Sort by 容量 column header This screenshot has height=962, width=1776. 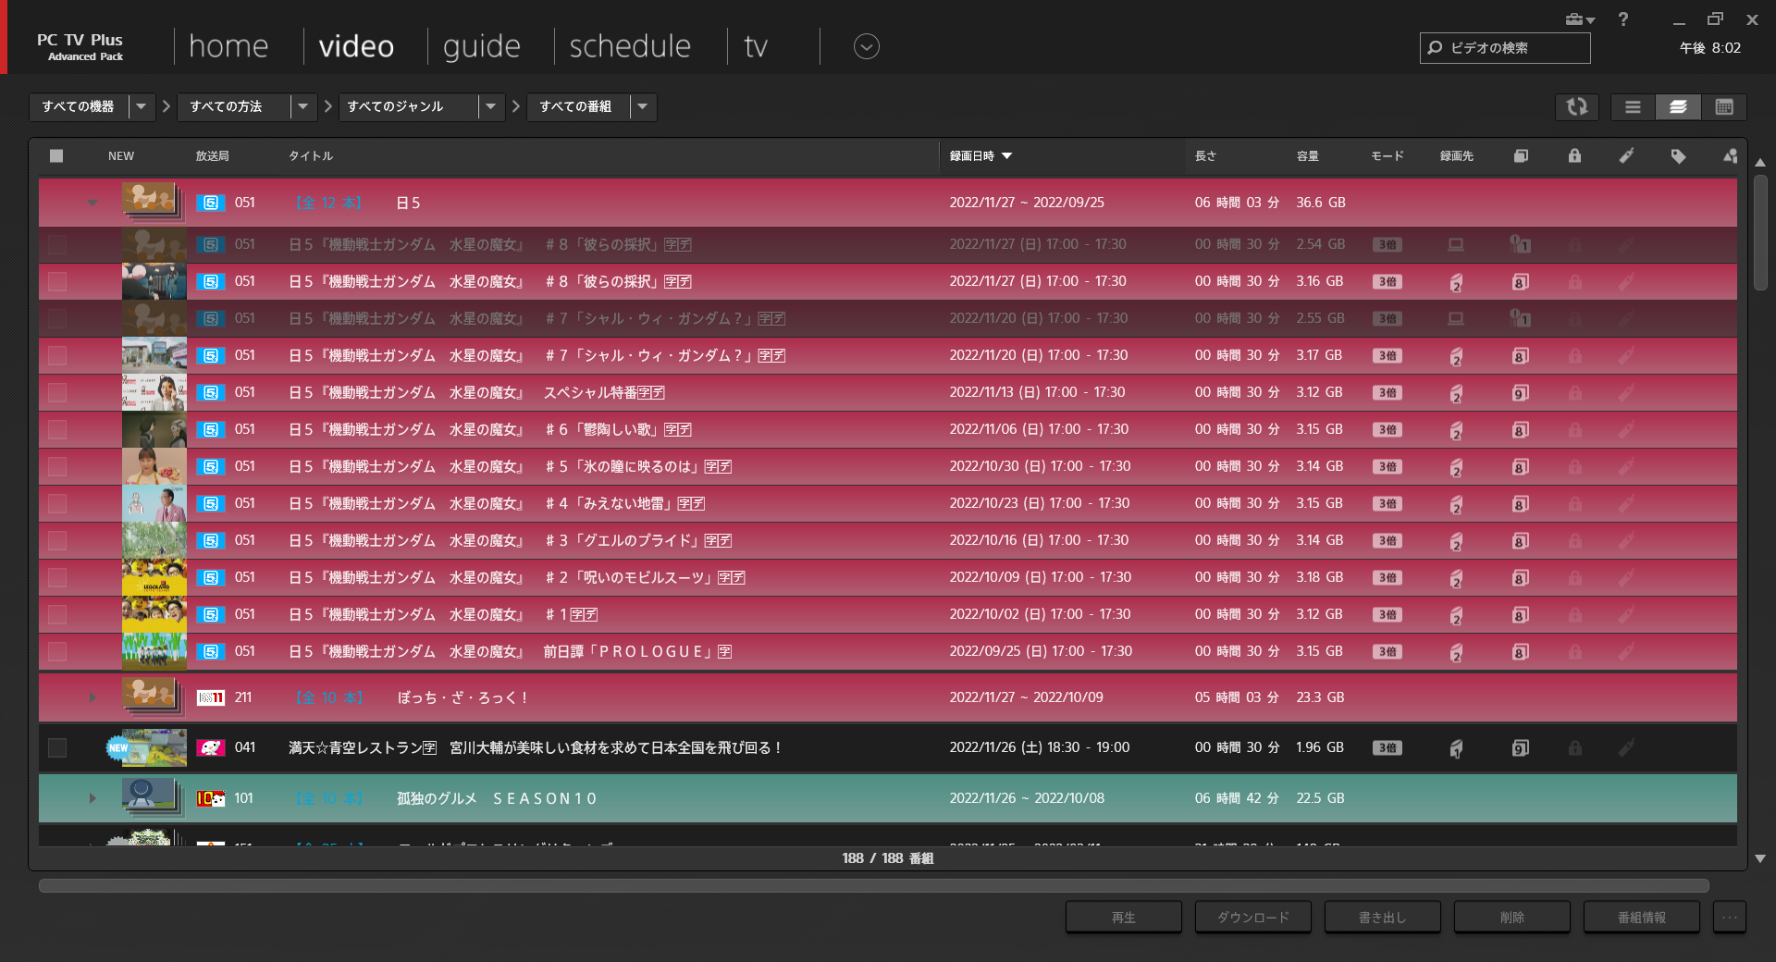pyautogui.click(x=1308, y=156)
